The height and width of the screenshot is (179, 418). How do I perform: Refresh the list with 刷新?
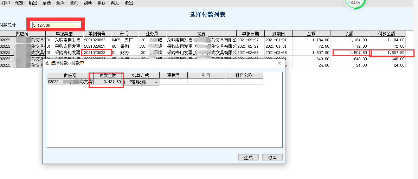(88, 3)
